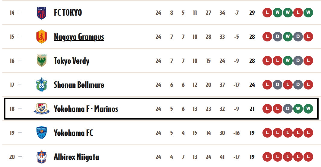Click the Shonan Bellmare club crest

click(42, 85)
